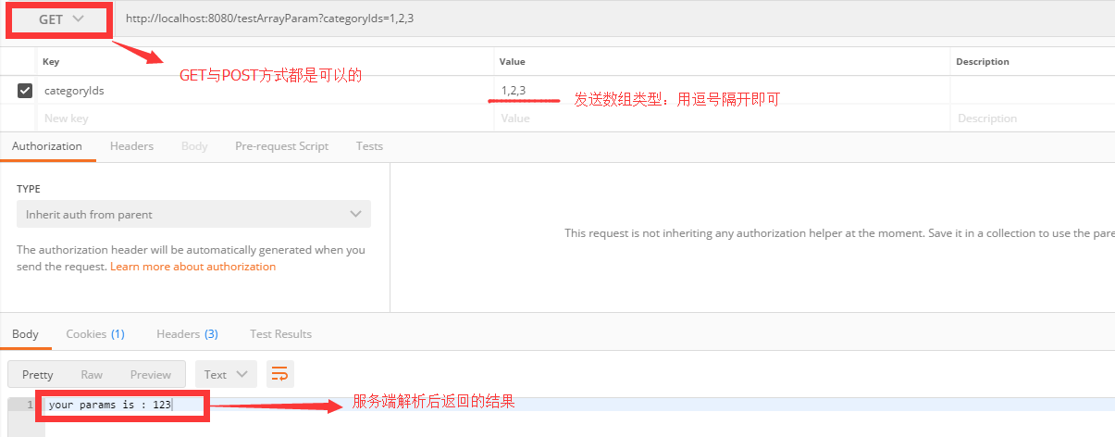Open the request Body tab
This screenshot has height=437, width=1115.
tap(194, 146)
